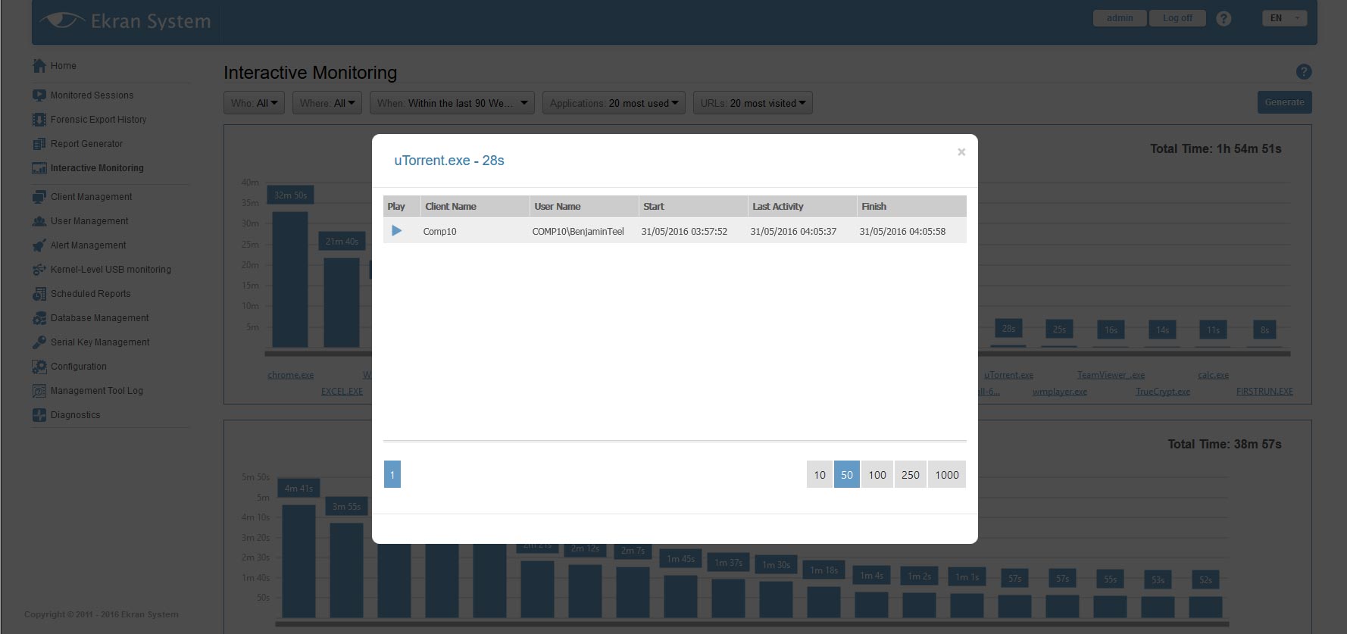Screen dimensions: 1347x634
Task: Click the Alert Management icon
Action: pyautogui.click(x=39, y=245)
